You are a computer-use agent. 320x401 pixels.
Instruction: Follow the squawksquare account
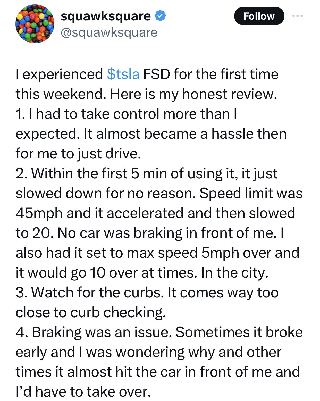(x=259, y=16)
